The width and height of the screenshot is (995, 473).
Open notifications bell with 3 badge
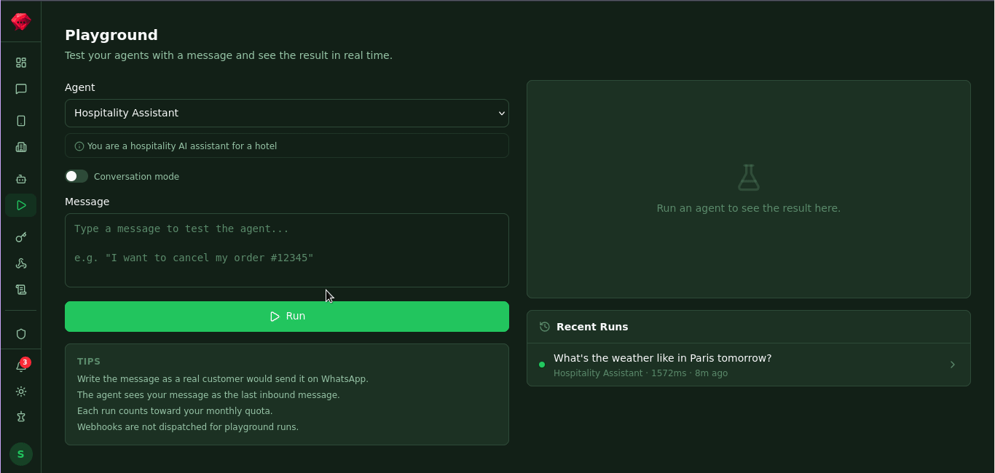pyautogui.click(x=21, y=365)
